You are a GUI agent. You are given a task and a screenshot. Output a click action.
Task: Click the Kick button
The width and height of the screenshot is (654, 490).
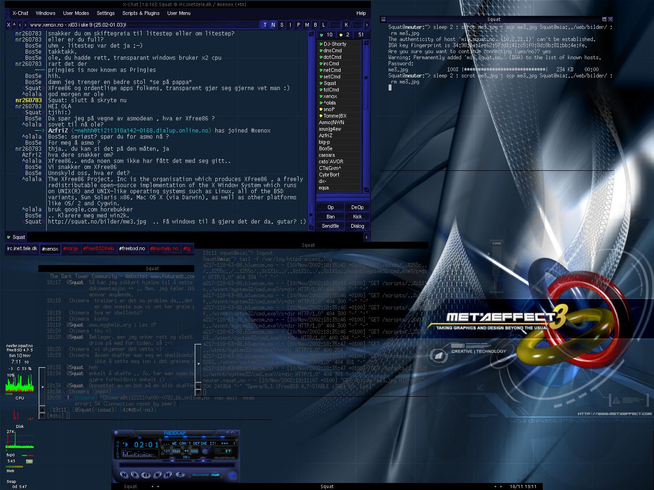[357, 217]
